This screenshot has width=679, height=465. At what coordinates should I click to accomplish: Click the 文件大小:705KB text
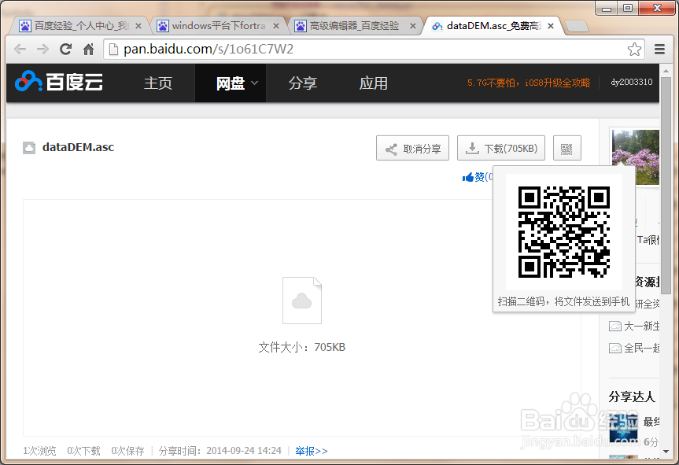point(302,347)
